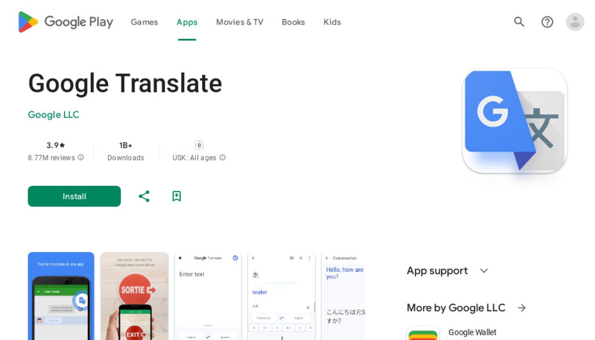Open the account avatar menu
Screen dimensions: 595x340
tap(575, 22)
